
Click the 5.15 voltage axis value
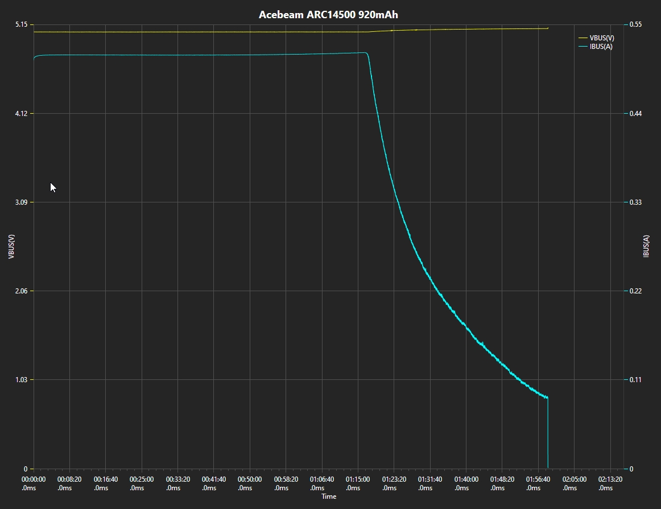tap(21, 24)
